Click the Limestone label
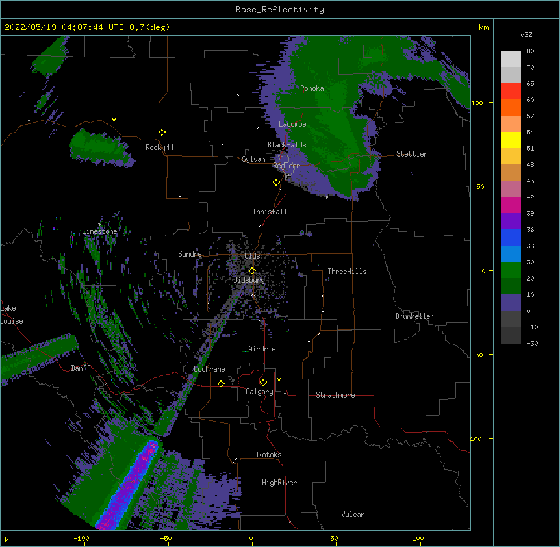 99,231
